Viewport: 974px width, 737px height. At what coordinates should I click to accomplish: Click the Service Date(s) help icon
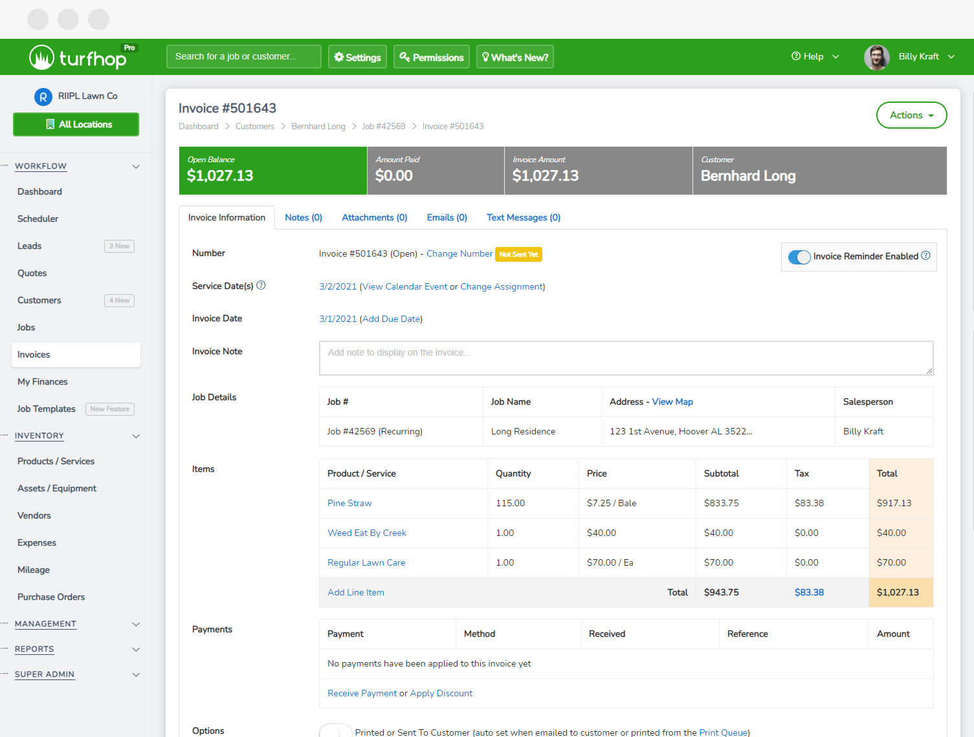[x=261, y=285]
